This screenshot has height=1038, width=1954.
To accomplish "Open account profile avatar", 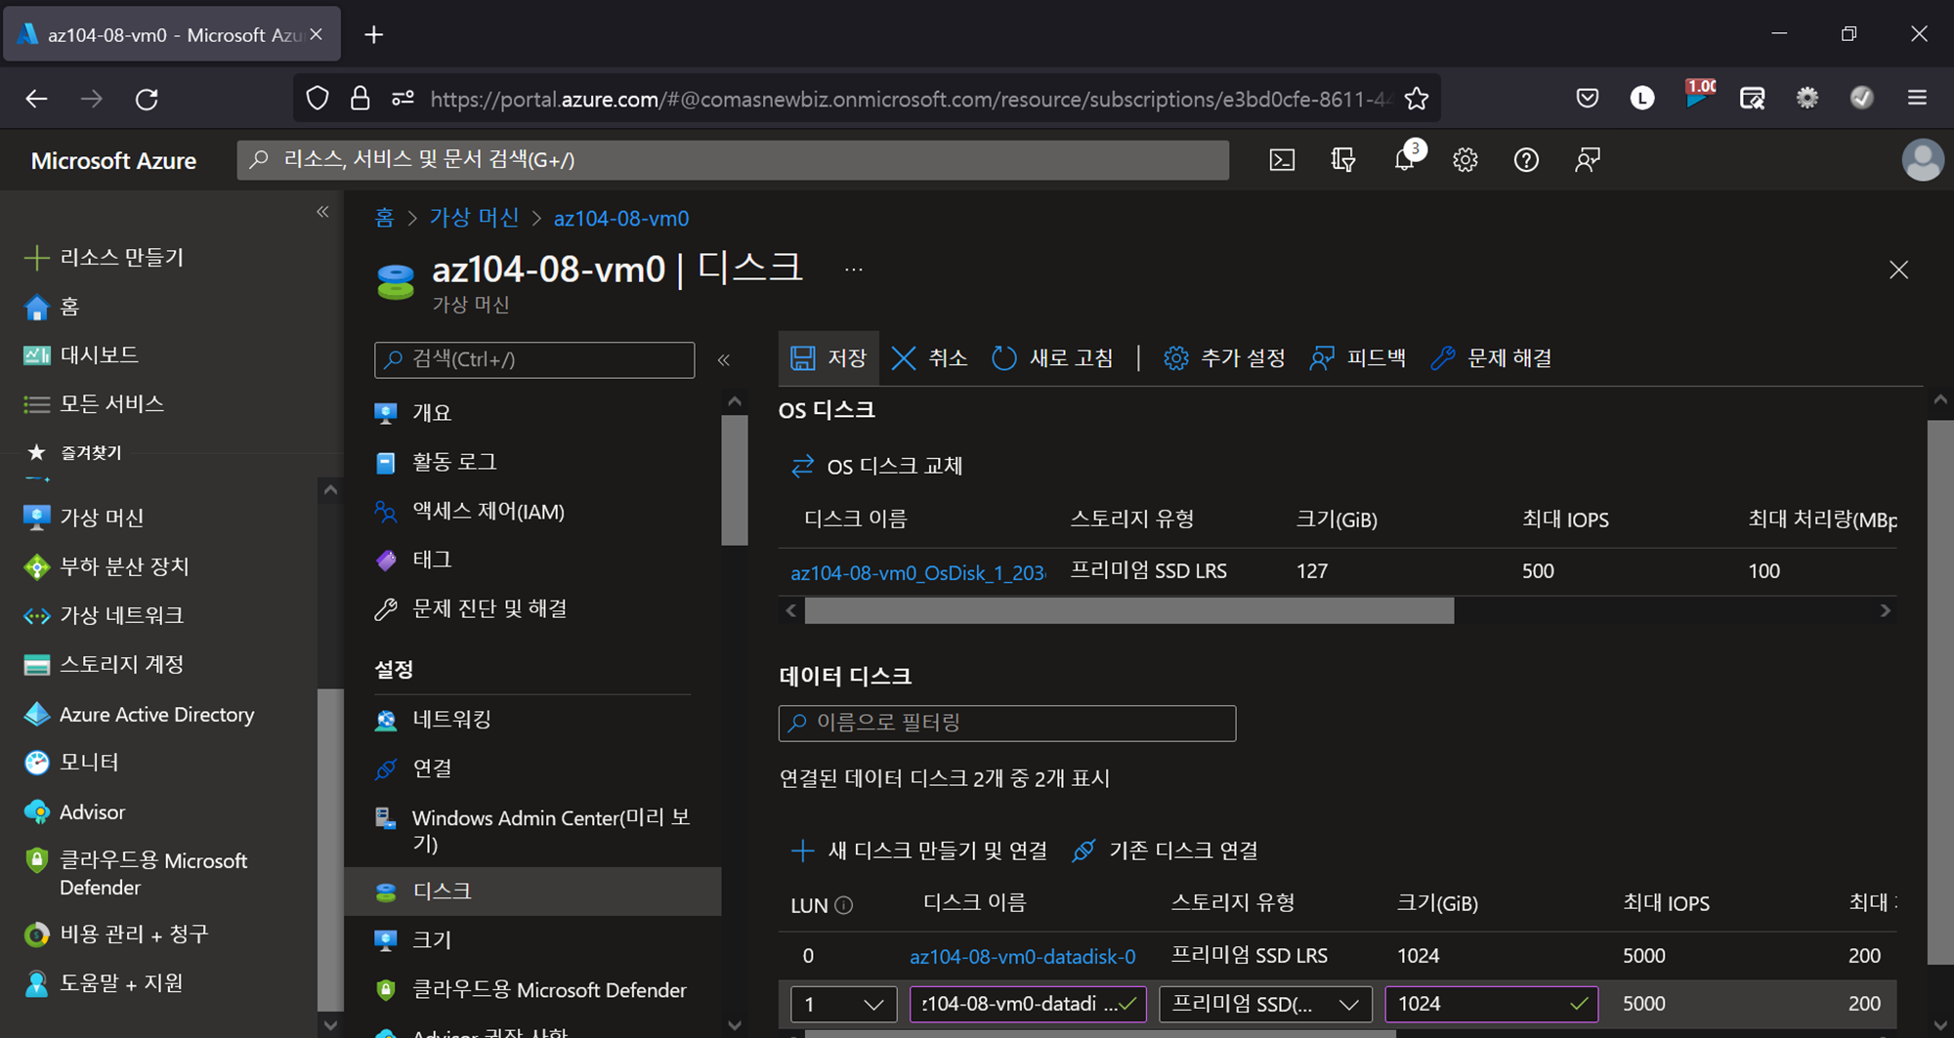I will pos(1923,160).
